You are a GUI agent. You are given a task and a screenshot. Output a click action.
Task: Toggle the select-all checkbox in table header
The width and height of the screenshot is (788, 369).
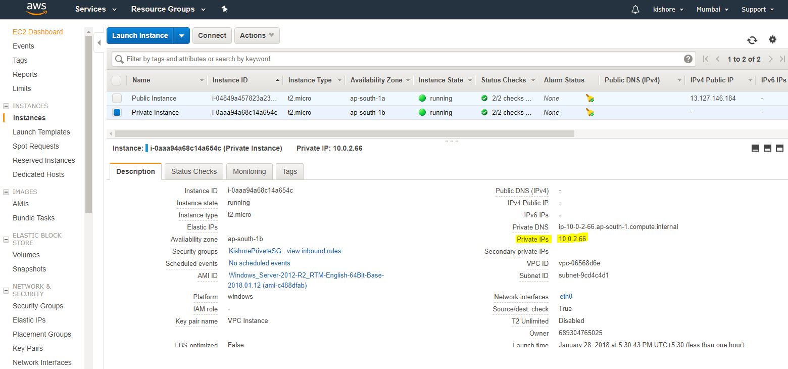point(117,80)
